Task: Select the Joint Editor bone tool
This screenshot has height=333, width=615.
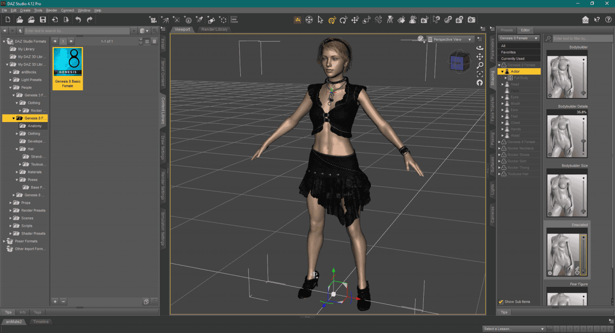Action: [x=378, y=20]
